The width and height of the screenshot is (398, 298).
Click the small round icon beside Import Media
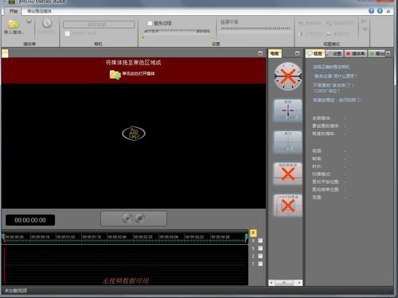coord(29,21)
